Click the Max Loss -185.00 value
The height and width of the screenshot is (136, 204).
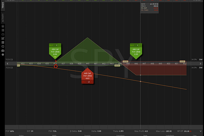(x=168, y=131)
